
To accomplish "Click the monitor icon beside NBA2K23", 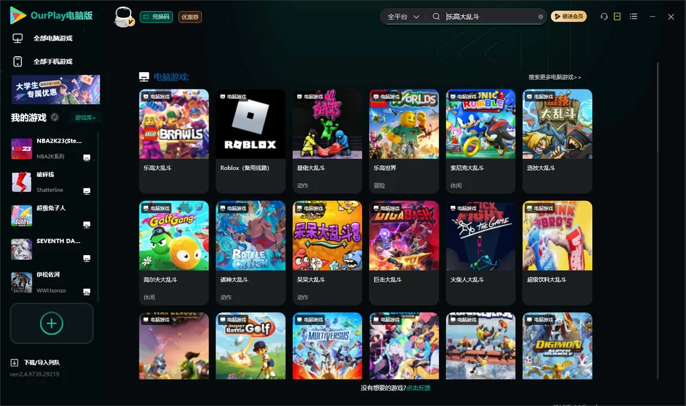I will [x=86, y=158].
